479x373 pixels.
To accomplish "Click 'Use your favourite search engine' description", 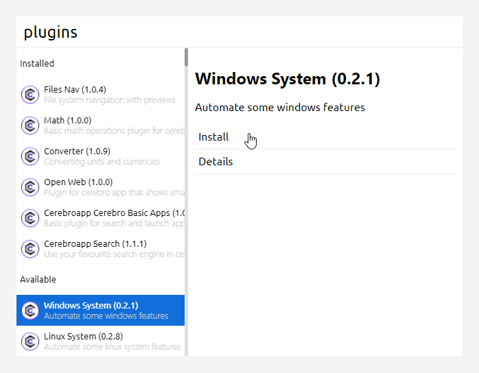I will coord(114,254).
